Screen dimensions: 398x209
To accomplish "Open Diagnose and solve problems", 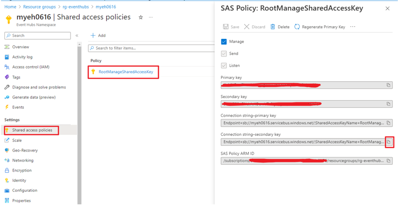I will pos(39,87).
